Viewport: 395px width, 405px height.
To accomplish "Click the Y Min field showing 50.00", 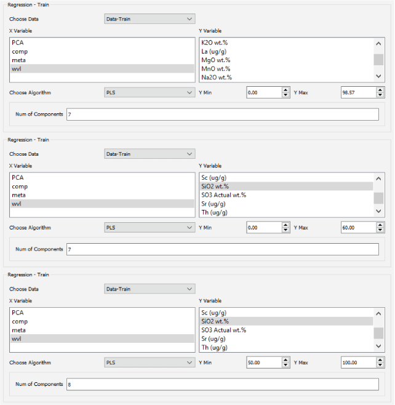I will click(x=263, y=363).
